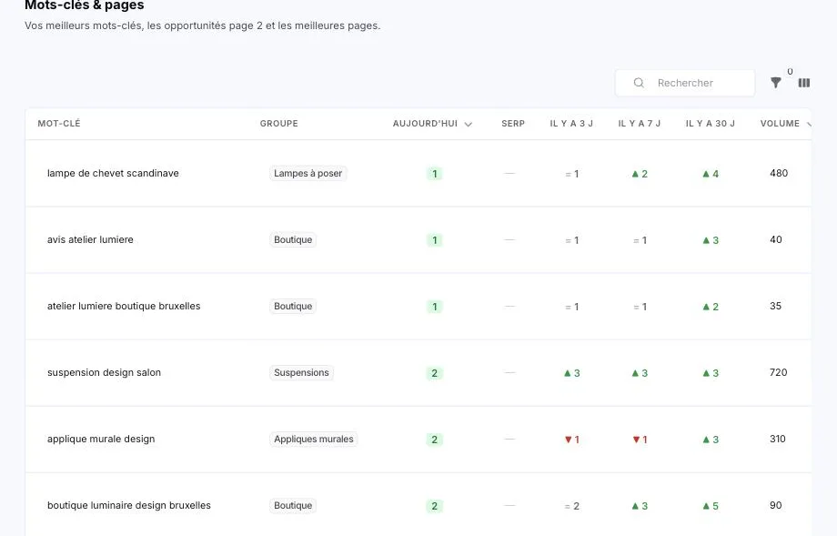Focus the Rechercher search field

click(x=685, y=83)
